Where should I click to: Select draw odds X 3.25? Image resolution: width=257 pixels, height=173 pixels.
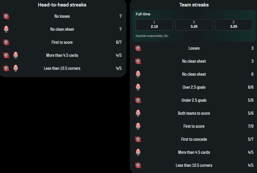(194, 25)
